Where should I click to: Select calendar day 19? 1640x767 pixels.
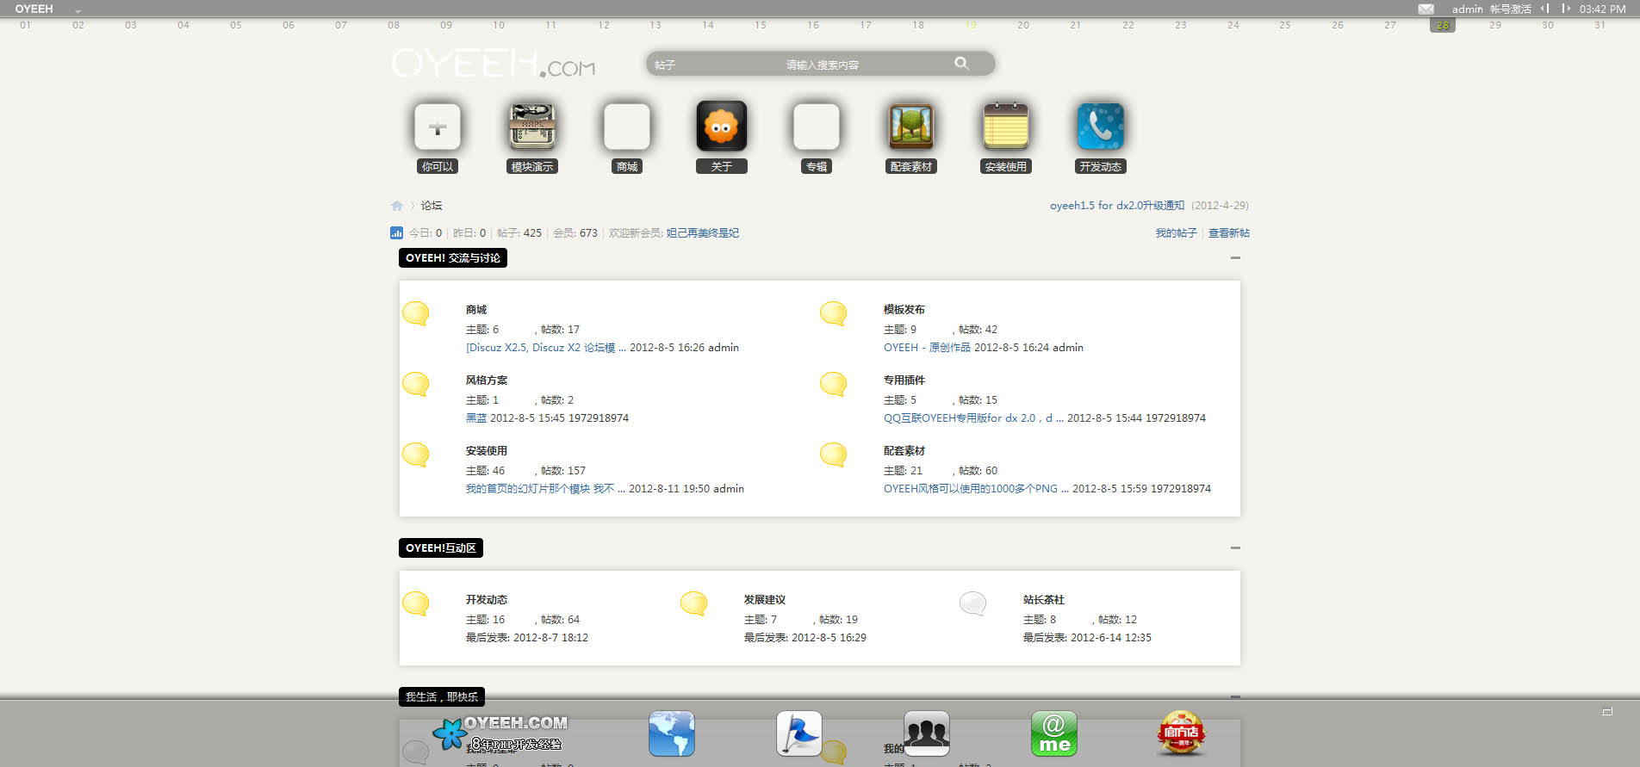click(x=971, y=25)
